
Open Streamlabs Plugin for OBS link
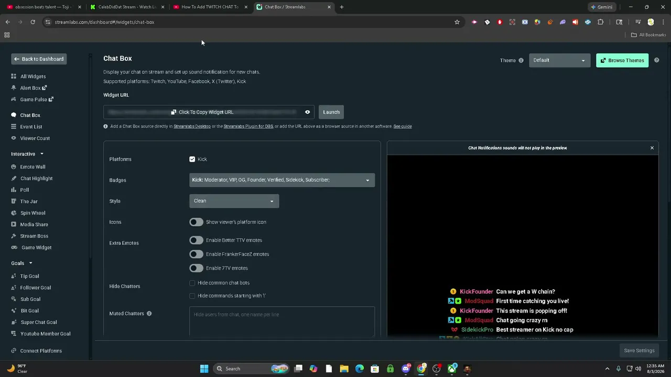(x=248, y=126)
